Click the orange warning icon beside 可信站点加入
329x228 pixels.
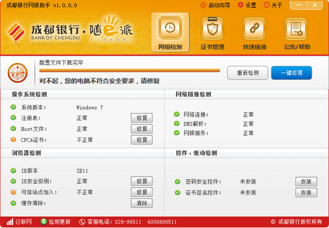pos(13,192)
